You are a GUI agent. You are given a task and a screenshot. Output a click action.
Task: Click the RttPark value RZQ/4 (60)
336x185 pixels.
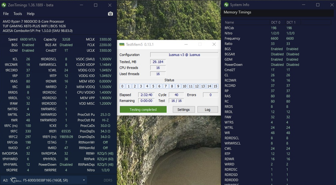pyautogui.click(x=105, y=159)
